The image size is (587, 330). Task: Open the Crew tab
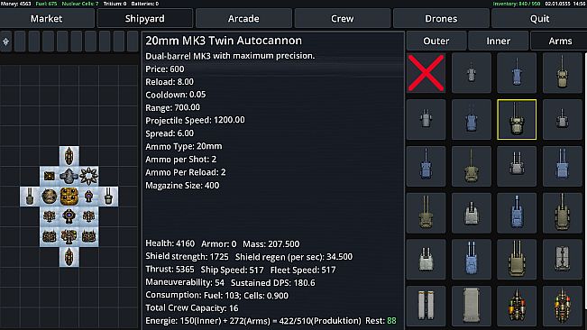(342, 18)
